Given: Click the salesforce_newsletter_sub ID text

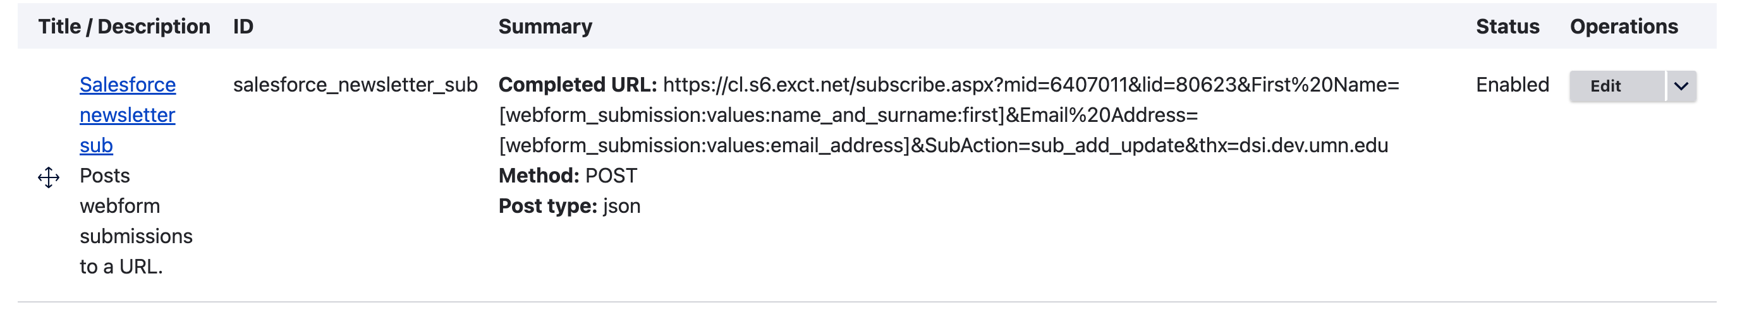Looking at the screenshot, I should [x=355, y=85].
